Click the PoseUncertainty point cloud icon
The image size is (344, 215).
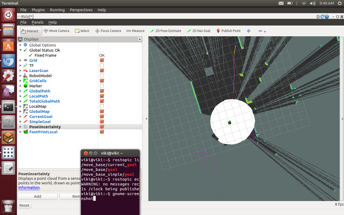click(26, 127)
